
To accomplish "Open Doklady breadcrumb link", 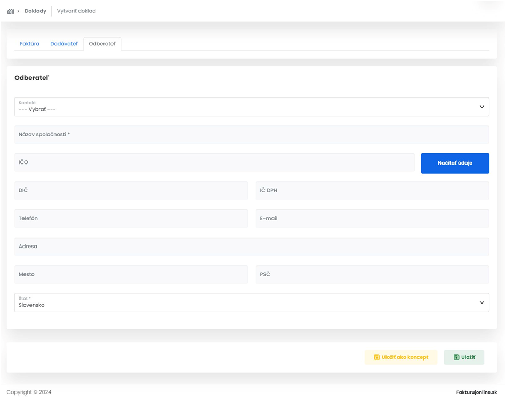I will coord(36,11).
